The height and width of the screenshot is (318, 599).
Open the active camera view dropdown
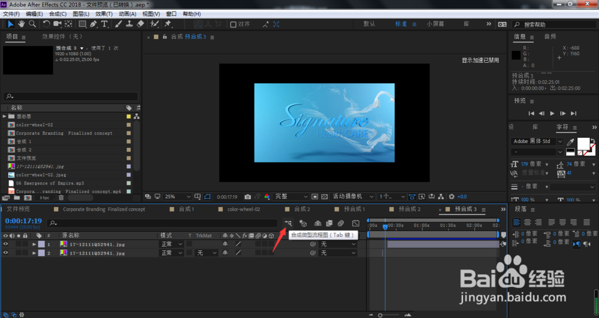pyautogui.click(x=353, y=196)
